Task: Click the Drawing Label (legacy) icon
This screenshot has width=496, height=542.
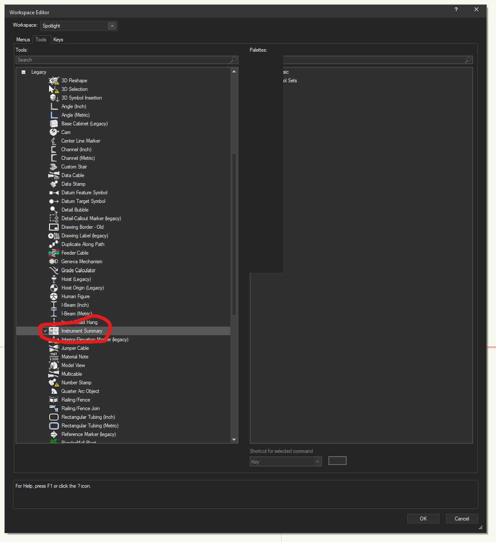Action: (54, 236)
